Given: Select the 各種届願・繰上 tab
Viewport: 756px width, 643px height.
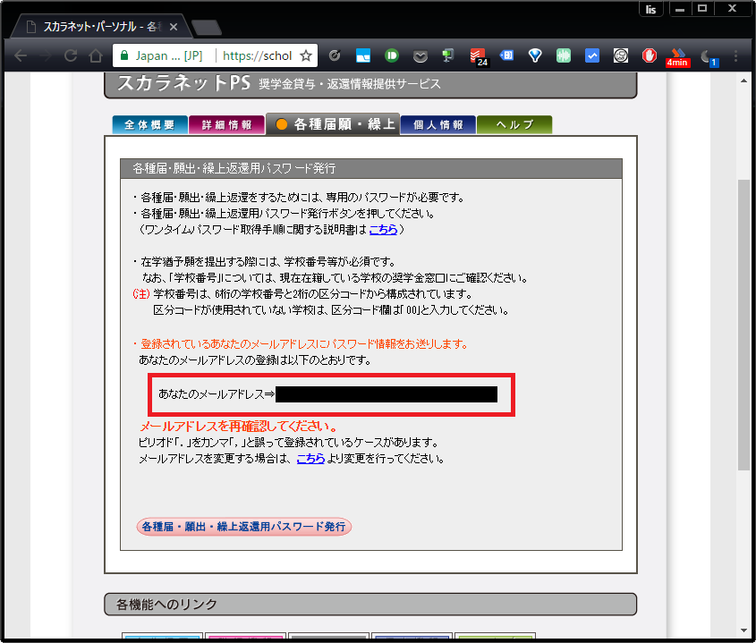Looking at the screenshot, I should (x=333, y=124).
